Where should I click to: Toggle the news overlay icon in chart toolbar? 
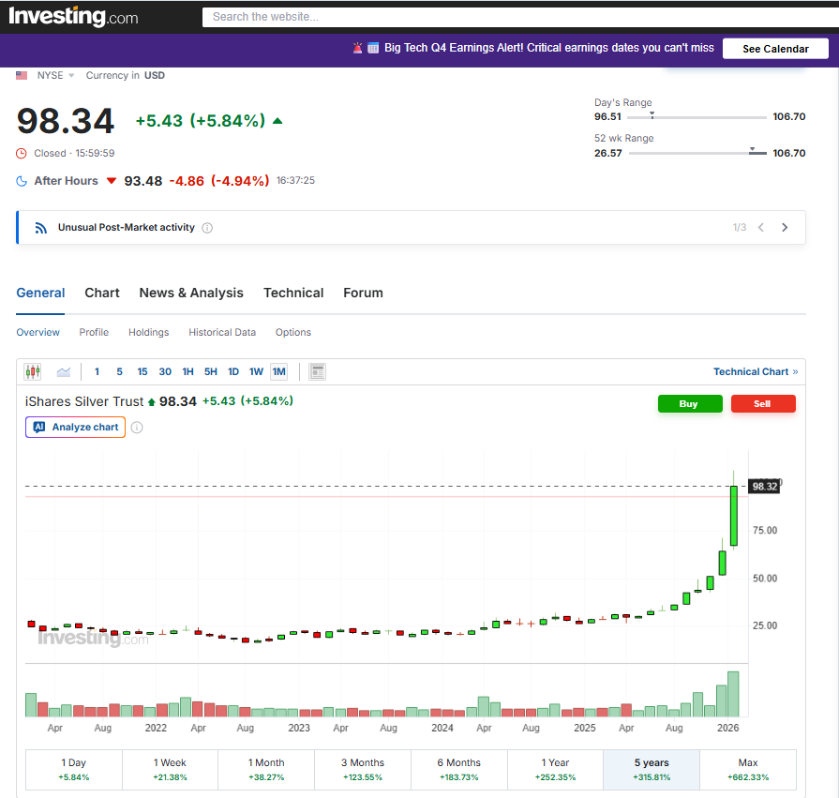click(317, 371)
